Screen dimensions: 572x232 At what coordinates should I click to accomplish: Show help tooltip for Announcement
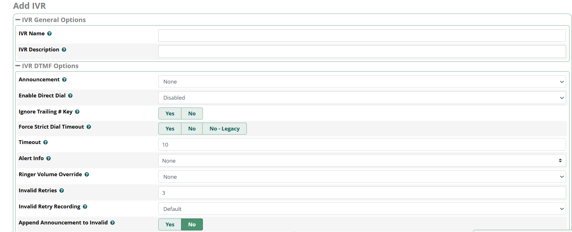click(64, 79)
